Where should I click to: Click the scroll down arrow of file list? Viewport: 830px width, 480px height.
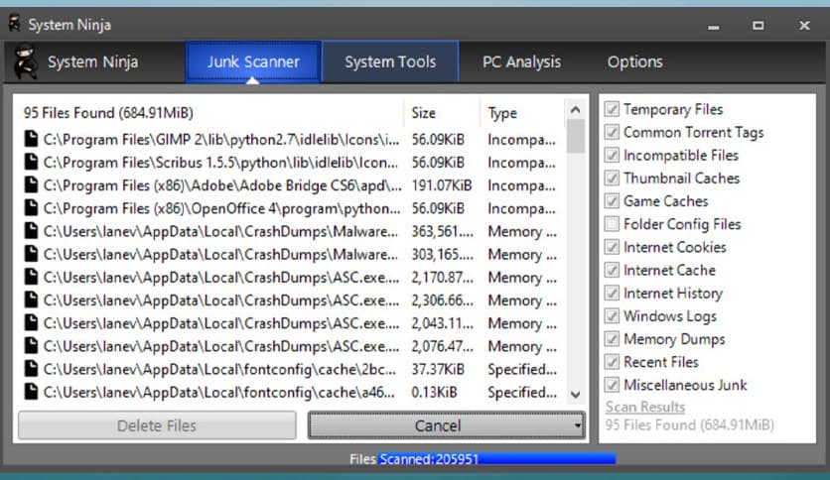(576, 395)
